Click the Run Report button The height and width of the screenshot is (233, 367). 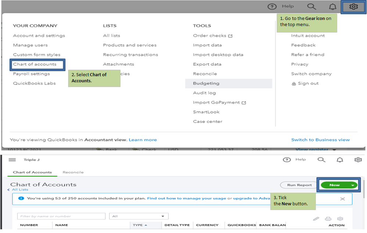[299, 185]
